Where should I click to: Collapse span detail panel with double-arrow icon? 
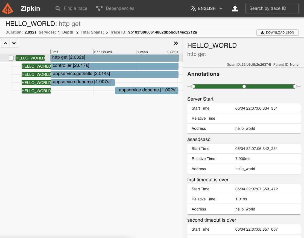click(x=176, y=43)
